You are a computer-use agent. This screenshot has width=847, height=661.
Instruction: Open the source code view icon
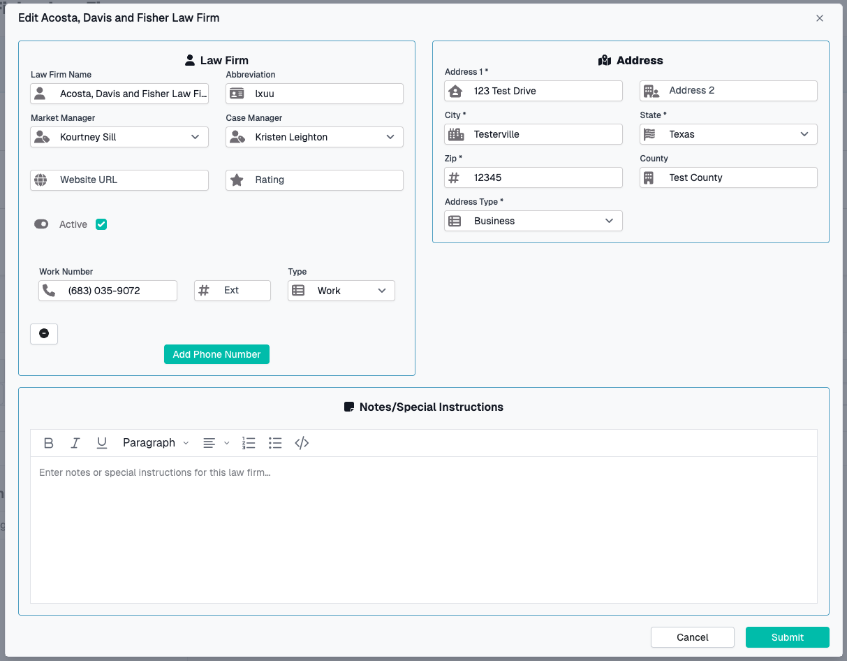302,443
